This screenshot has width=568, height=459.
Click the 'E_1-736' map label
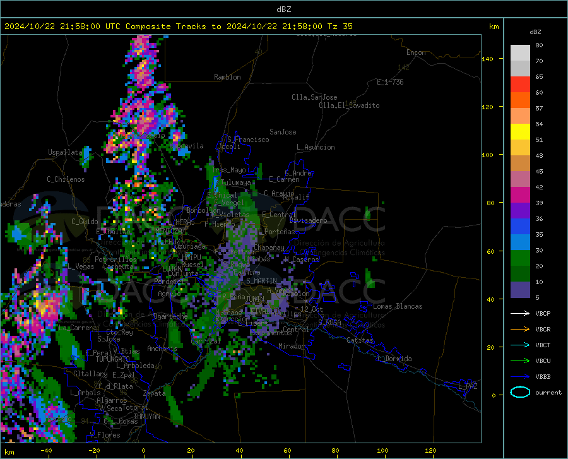coord(390,82)
